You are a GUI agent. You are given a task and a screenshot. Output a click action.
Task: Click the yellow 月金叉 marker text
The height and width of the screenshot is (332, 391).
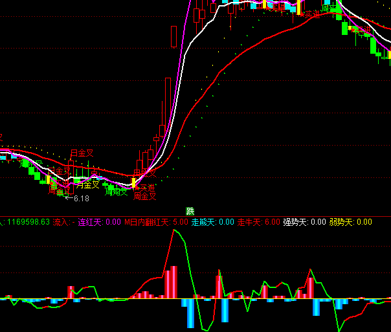click(87, 184)
